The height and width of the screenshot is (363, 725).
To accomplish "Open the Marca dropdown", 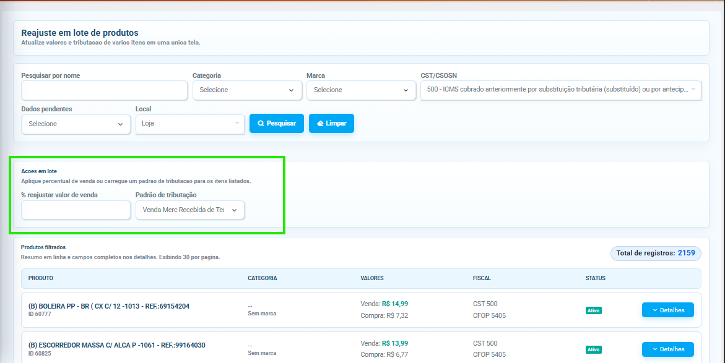I will [361, 90].
